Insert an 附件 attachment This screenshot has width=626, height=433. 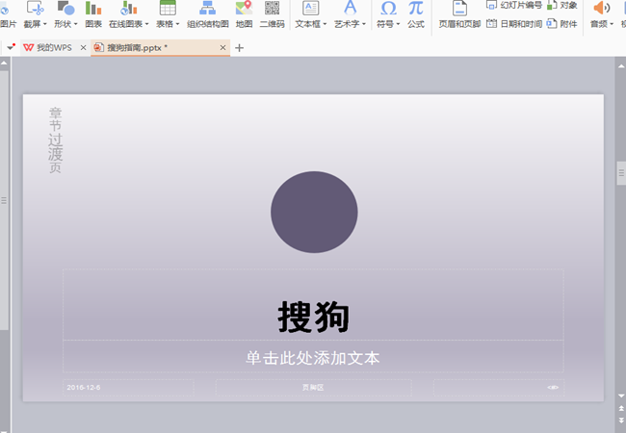(x=562, y=24)
